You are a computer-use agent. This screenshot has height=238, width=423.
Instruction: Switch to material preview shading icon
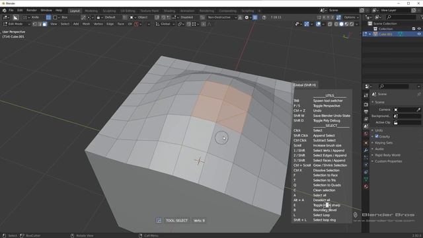pos(346,24)
